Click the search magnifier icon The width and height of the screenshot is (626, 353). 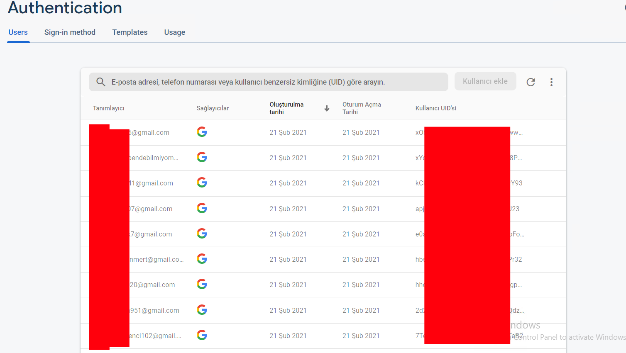[x=101, y=82]
